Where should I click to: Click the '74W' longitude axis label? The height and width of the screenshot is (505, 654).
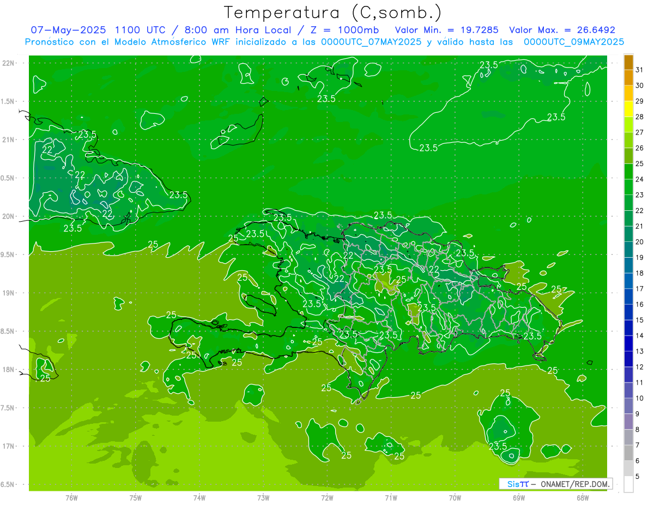[199, 498]
